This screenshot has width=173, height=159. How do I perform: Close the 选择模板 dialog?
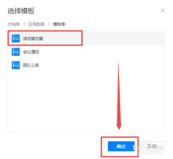click(163, 10)
